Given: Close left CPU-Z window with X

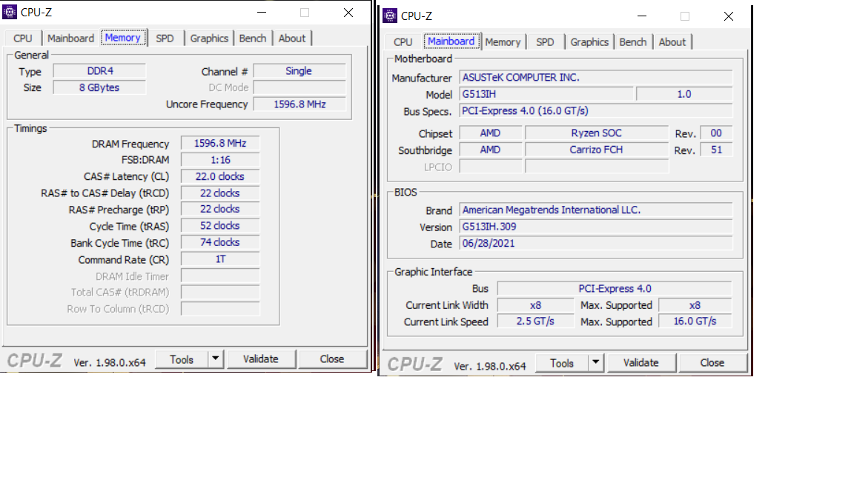Looking at the screenshot, I should (x=348, y=12).
